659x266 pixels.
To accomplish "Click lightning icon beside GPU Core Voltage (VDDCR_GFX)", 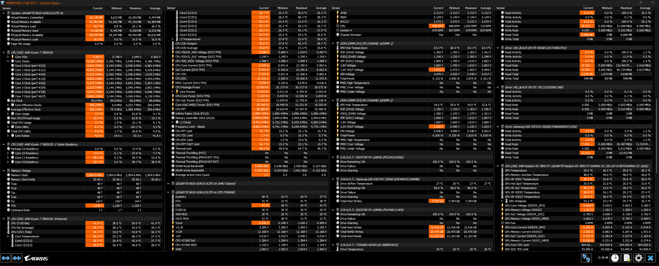I will click(x=502, y=205).
